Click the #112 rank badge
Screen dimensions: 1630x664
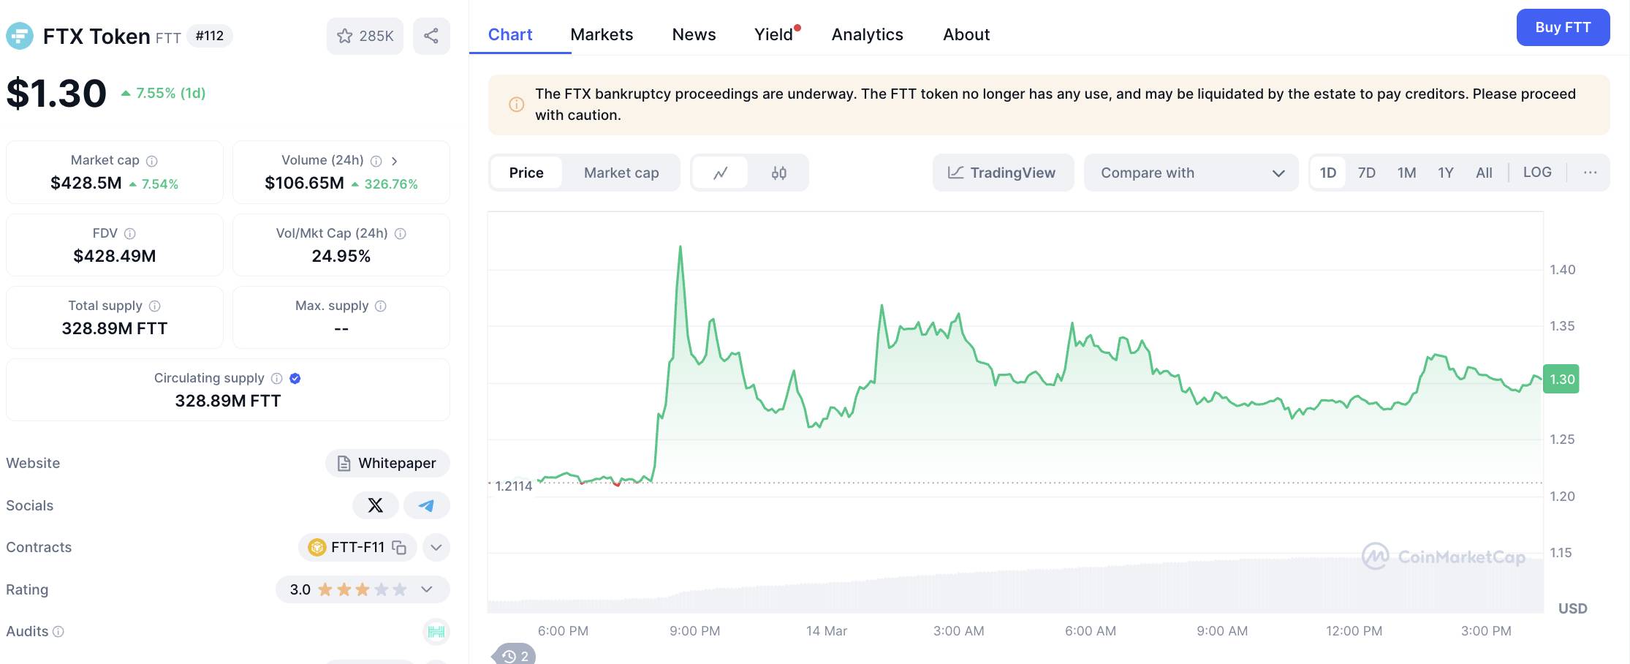(210, 36)
